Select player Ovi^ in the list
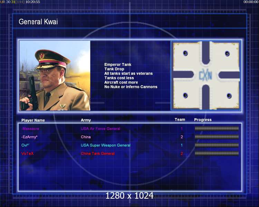Image resolution: width=259 pixels, height=207 pixels. [26, 145]
